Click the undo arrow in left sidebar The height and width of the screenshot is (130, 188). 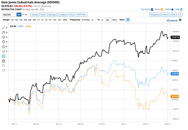(x=4, y=65)
